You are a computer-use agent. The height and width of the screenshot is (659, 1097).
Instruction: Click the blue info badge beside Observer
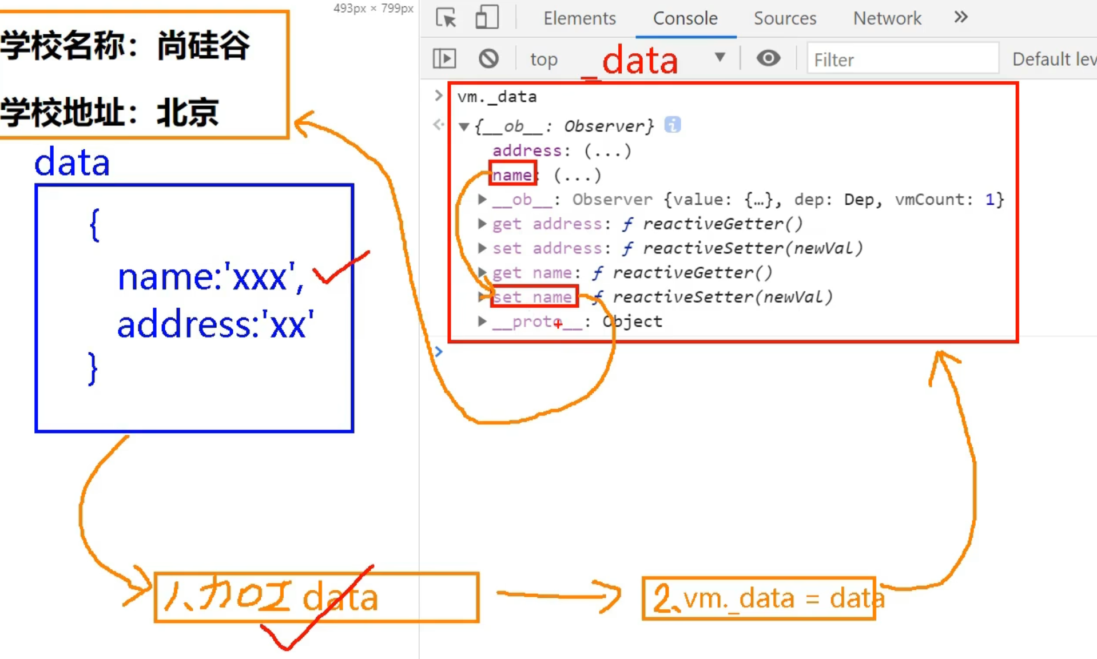click(672, 125)
